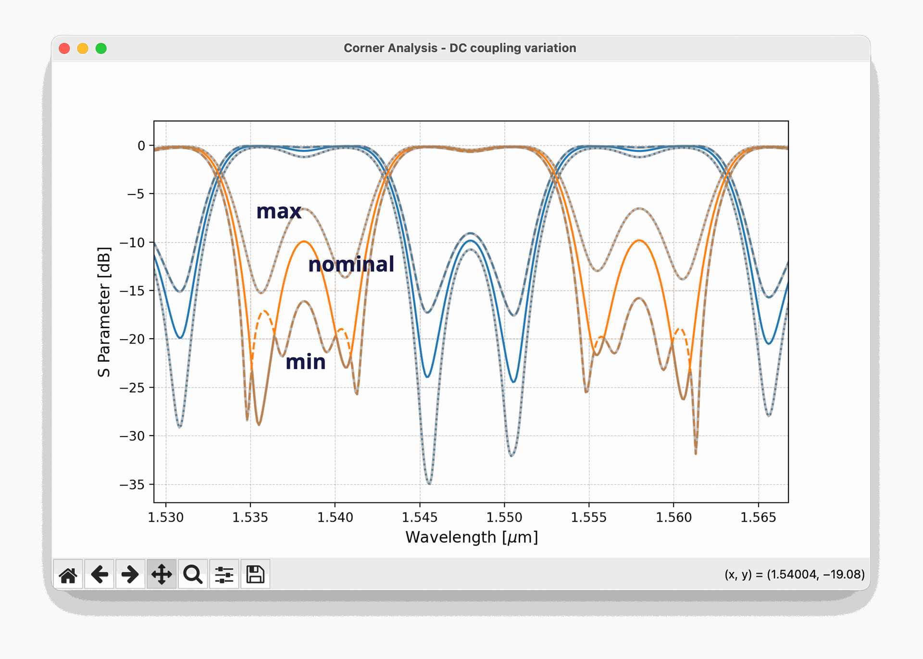
Task: Minimize window with yellow button
Action: [83, 49]
